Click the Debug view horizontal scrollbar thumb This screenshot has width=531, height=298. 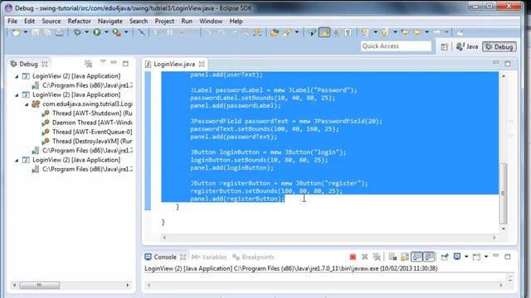40,286
